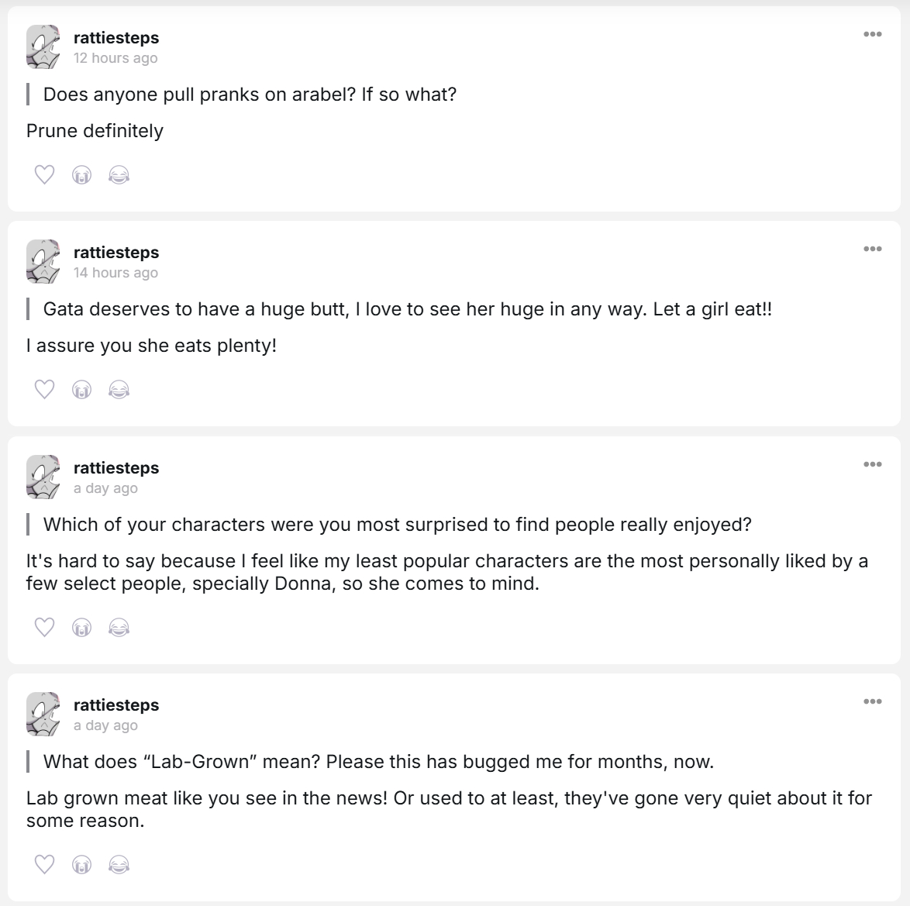Expand options menu on the Donna answer post
Viewport: 910px width, 906px height.
pyautogui.click(x=872, y=464)
